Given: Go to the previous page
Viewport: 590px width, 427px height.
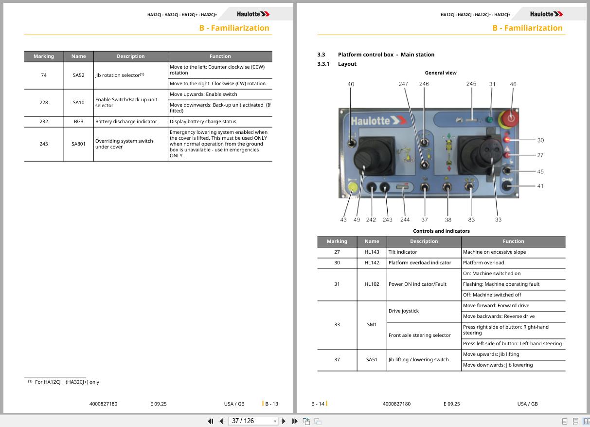Looking at the screenshot, I should tap(221, 421).
